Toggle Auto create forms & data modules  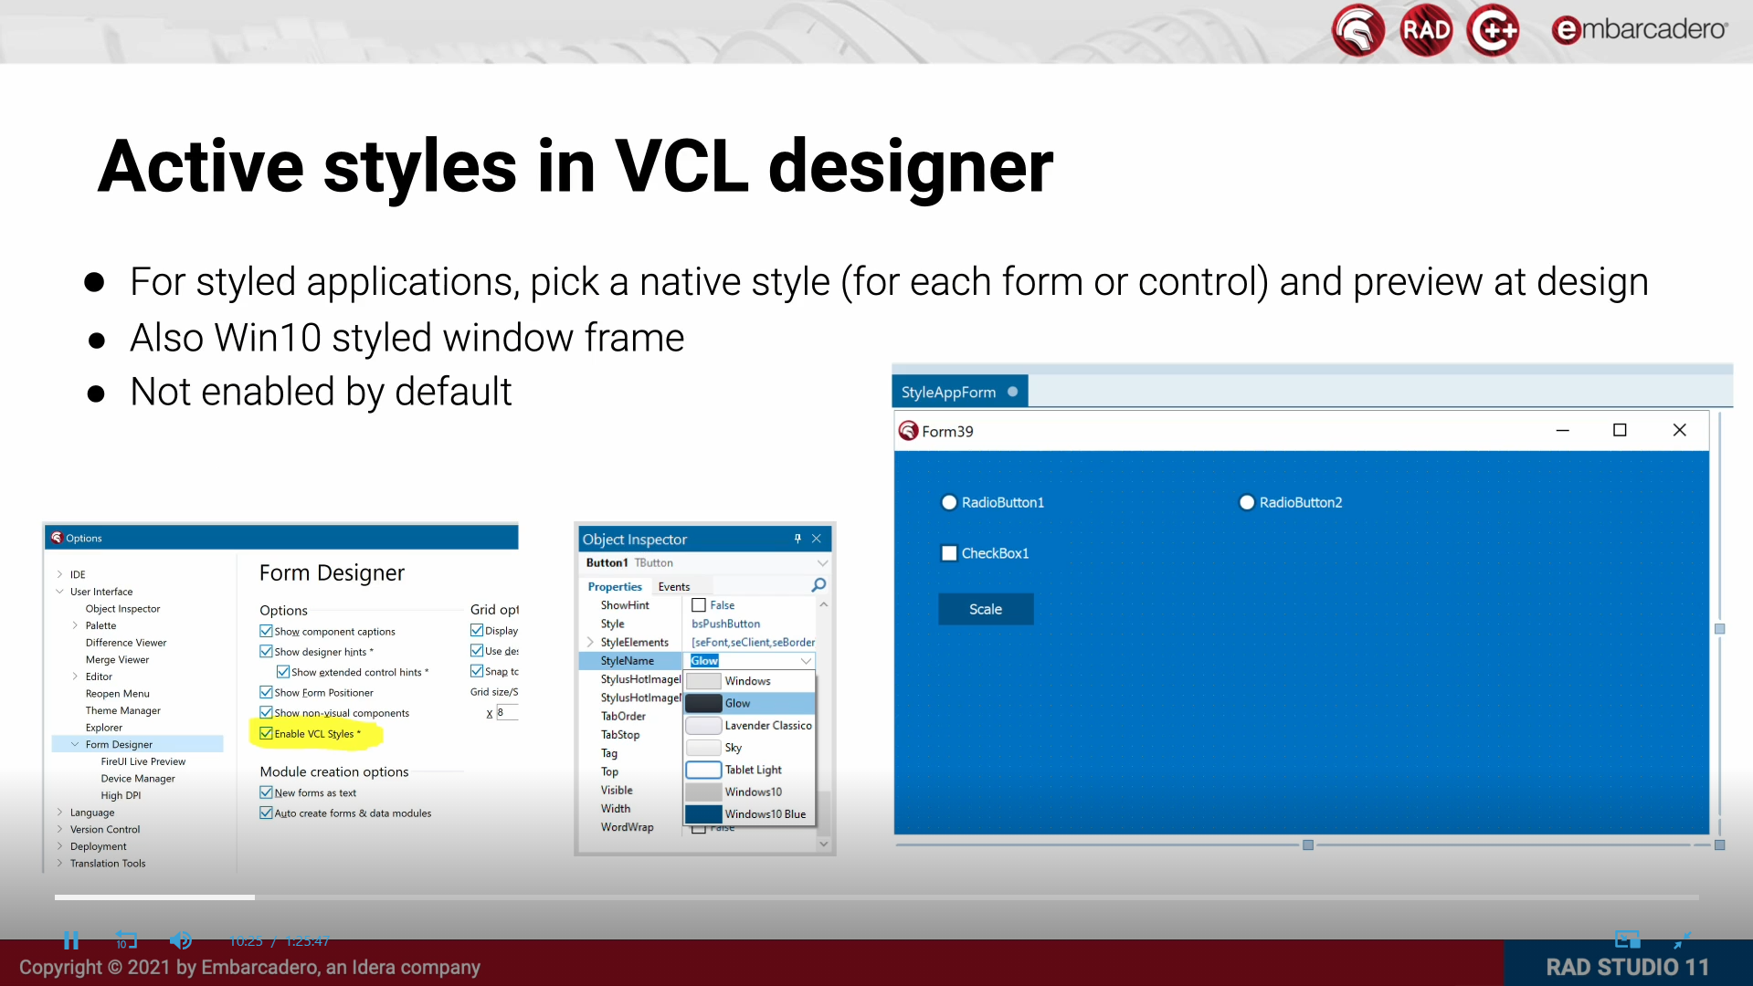266,813
